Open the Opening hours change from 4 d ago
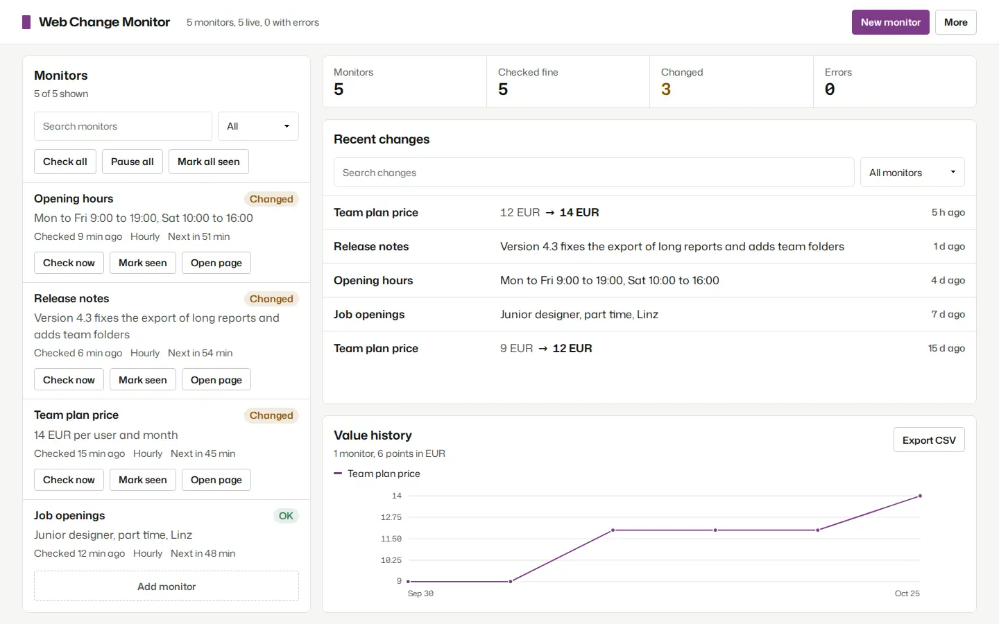Image resolution: width=999 pixels, height=624 pixels. click(649, 280)
